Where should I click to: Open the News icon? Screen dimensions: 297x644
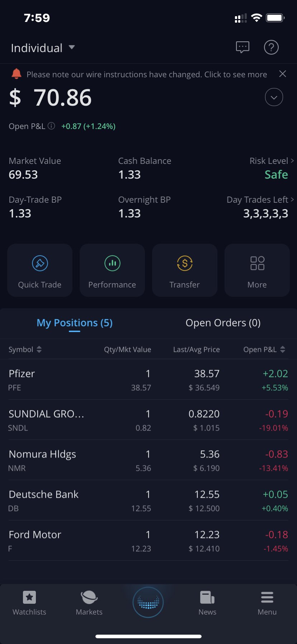207,598
